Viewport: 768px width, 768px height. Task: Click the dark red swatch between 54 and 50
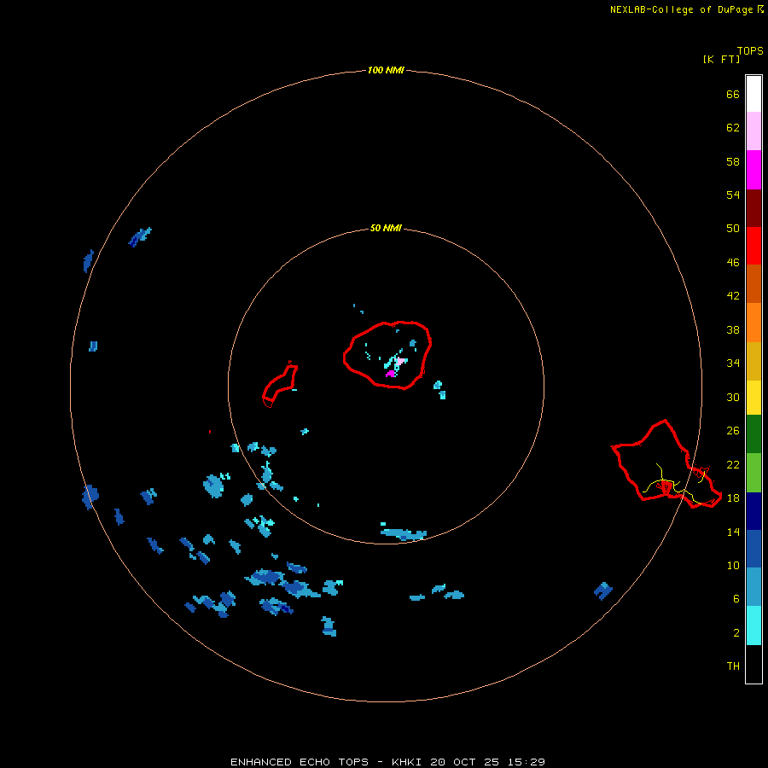(x=753, y=208)
